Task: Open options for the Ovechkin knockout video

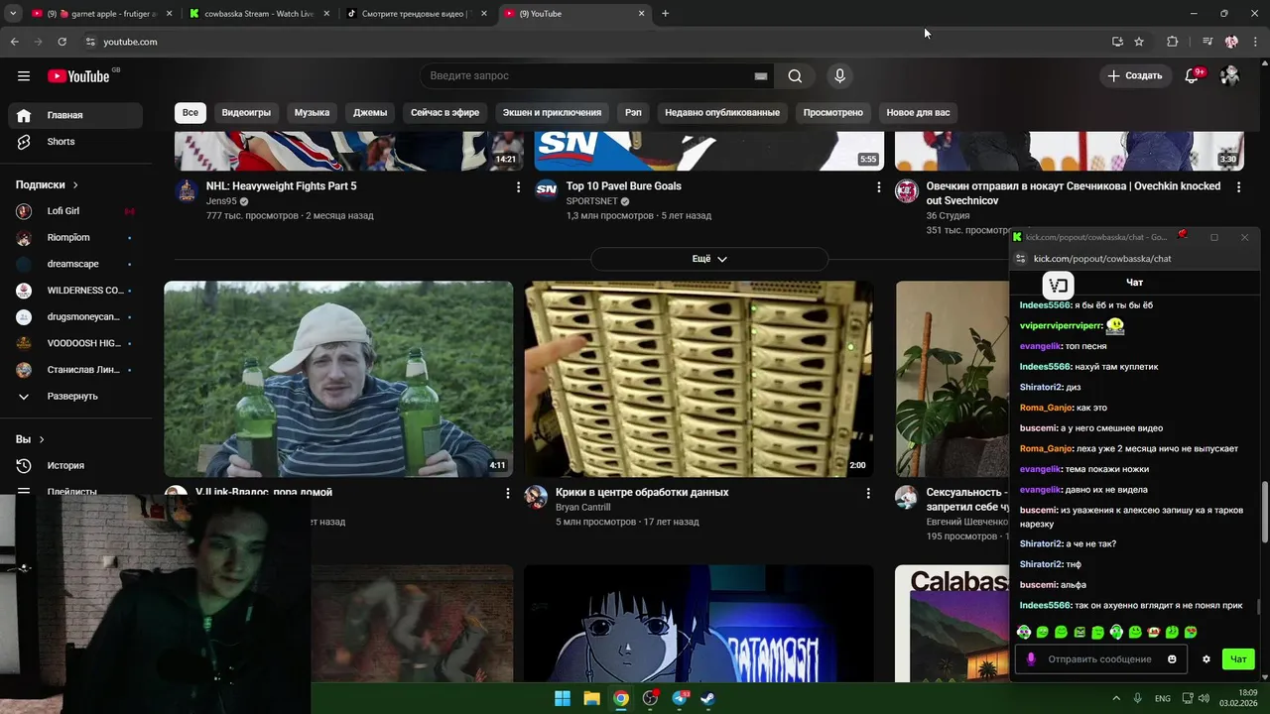Action: pos(1238,186)
